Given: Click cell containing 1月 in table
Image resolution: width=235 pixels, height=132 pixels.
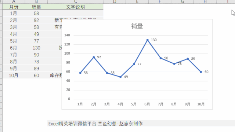Looking at the screenshot, I should [x=14, y=13].
